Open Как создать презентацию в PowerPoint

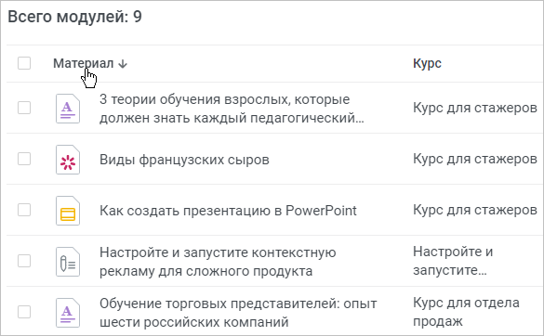point(228,211)
